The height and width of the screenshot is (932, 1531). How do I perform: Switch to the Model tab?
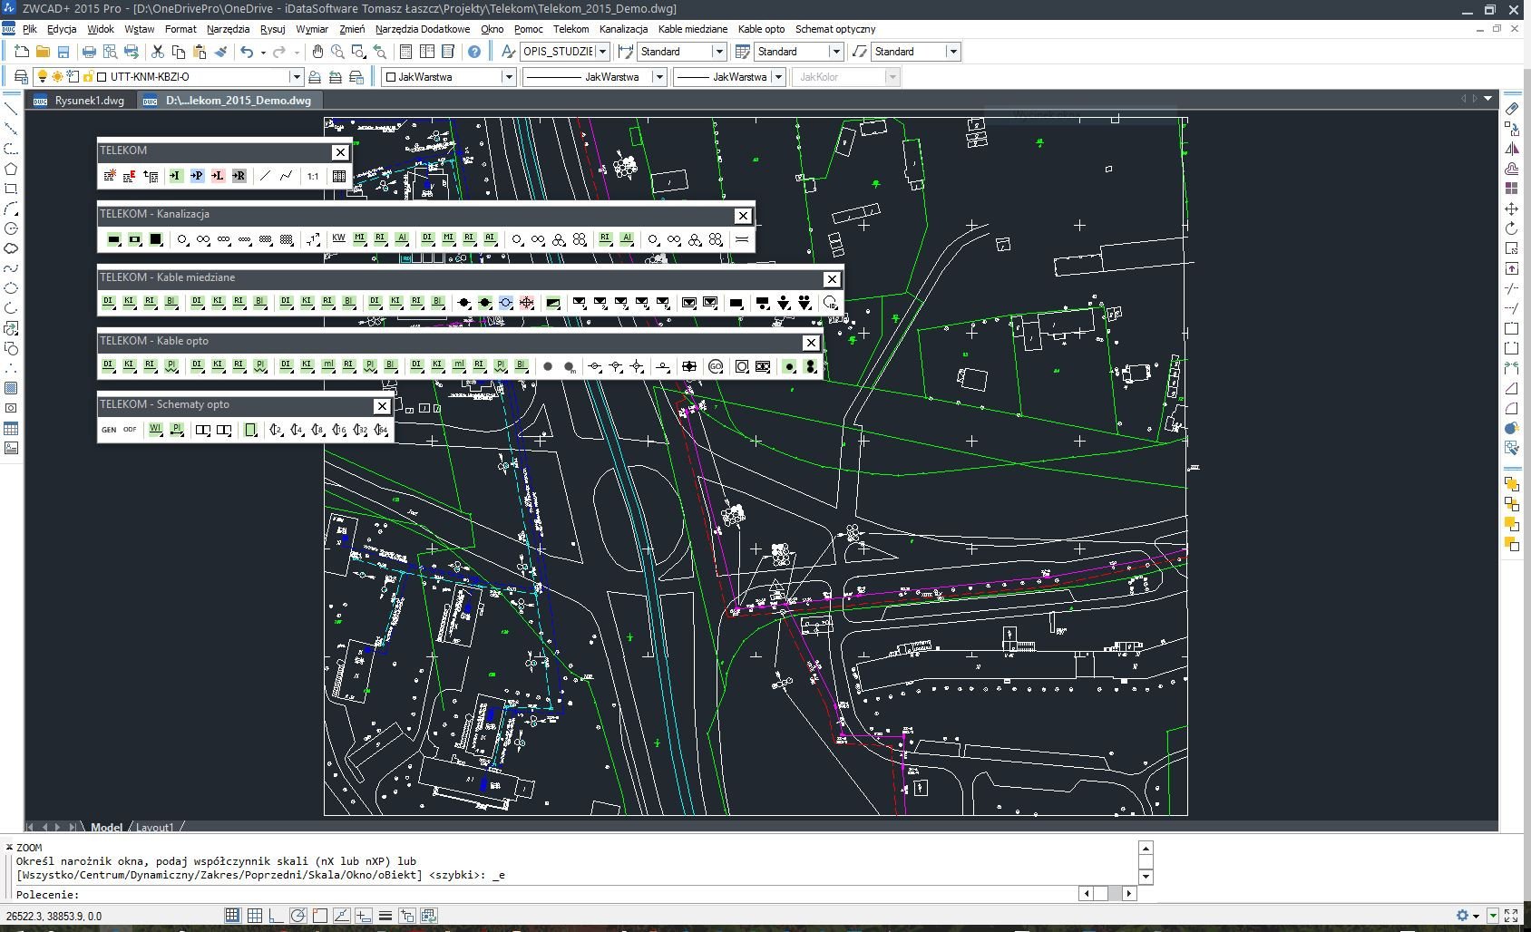(x=106, y=827)
